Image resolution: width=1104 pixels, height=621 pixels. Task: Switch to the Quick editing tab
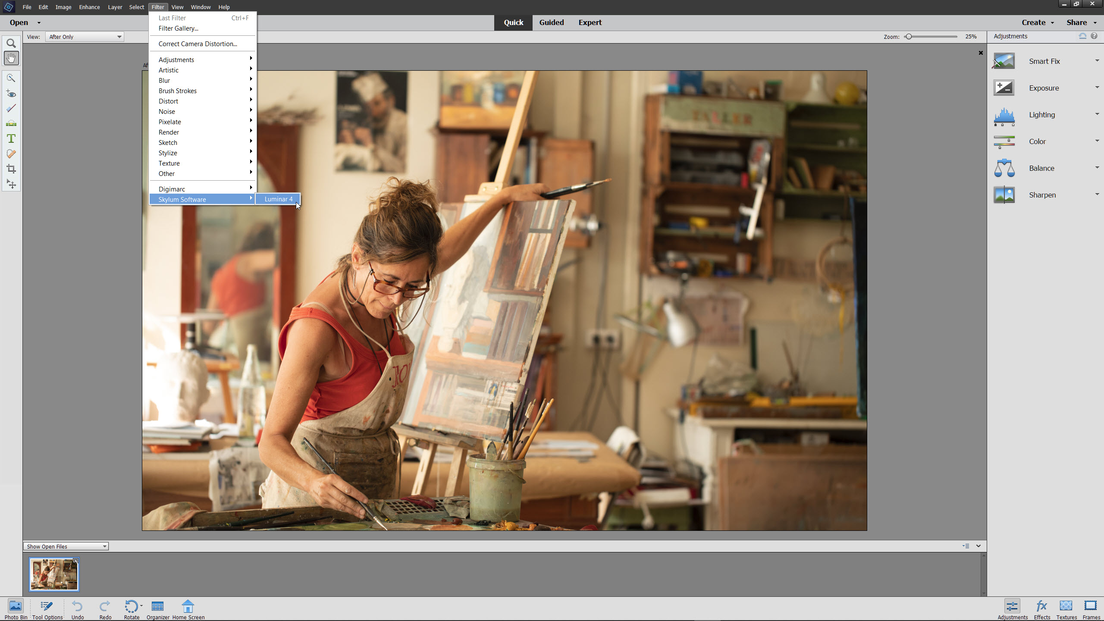(513, 23)
